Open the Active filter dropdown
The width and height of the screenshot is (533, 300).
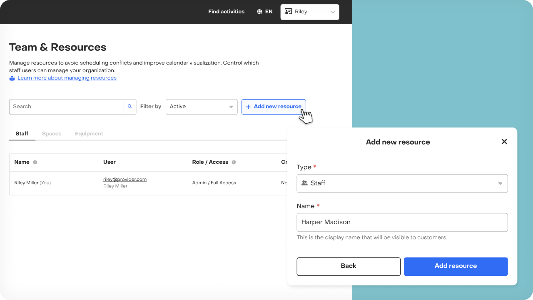click(202, 107)
